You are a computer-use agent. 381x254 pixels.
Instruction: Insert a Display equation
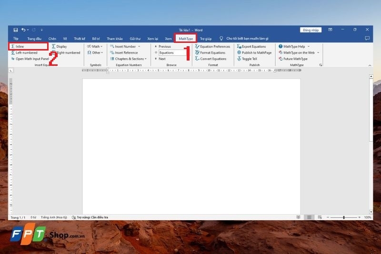[60, 46]
